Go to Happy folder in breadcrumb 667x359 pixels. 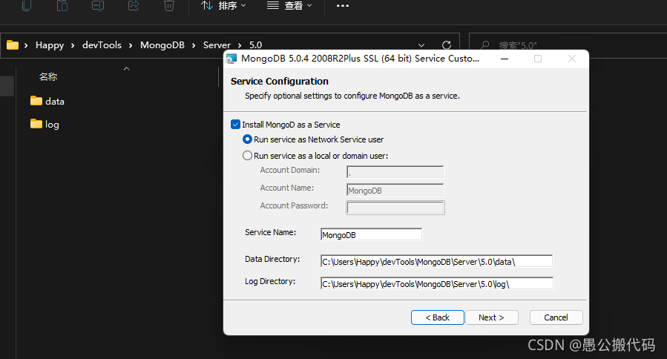tap(50, 45)
